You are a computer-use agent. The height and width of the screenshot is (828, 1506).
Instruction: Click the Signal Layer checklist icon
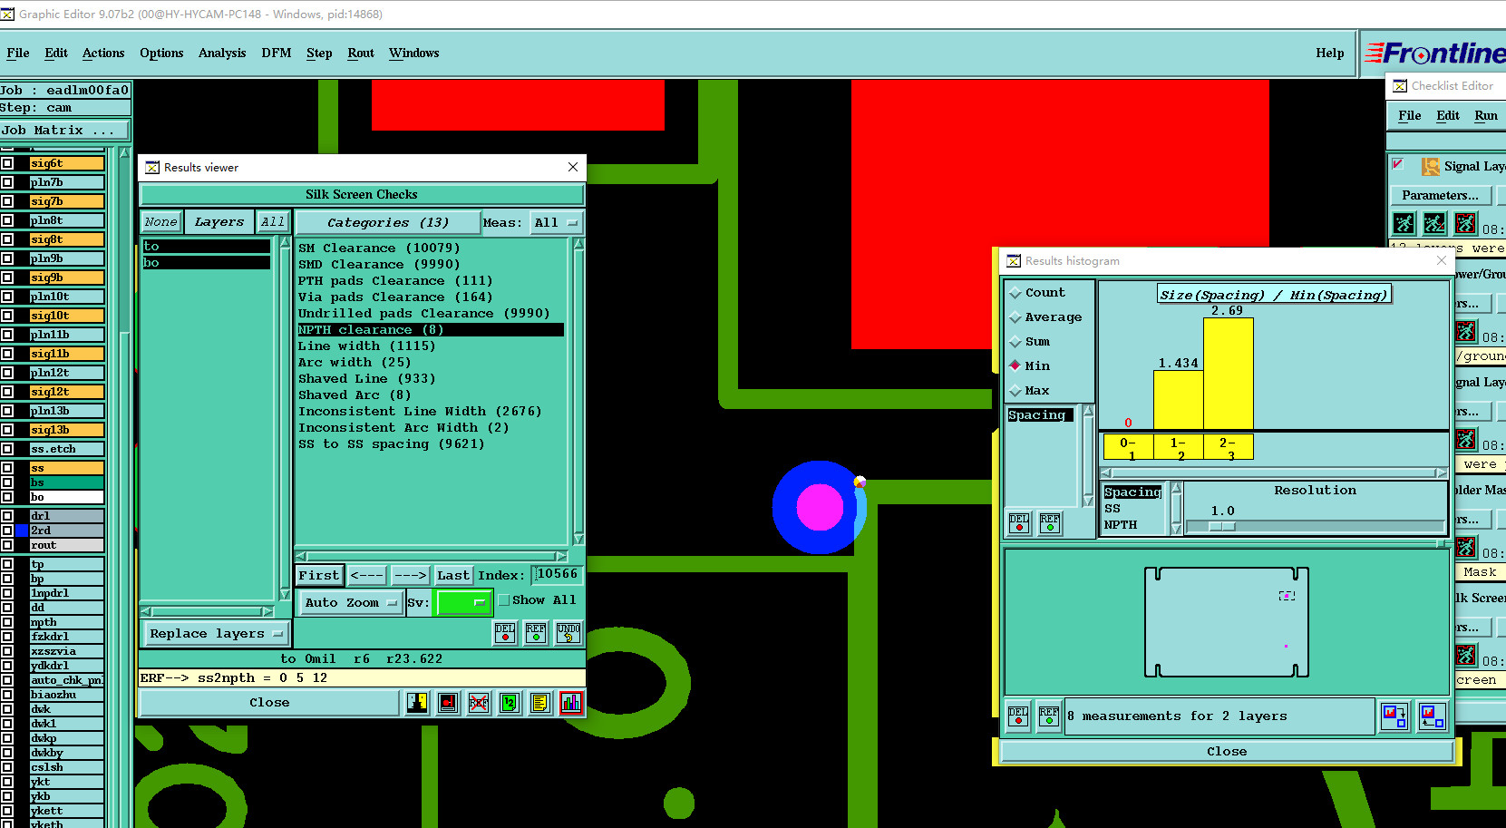(x=1431, y=166)
